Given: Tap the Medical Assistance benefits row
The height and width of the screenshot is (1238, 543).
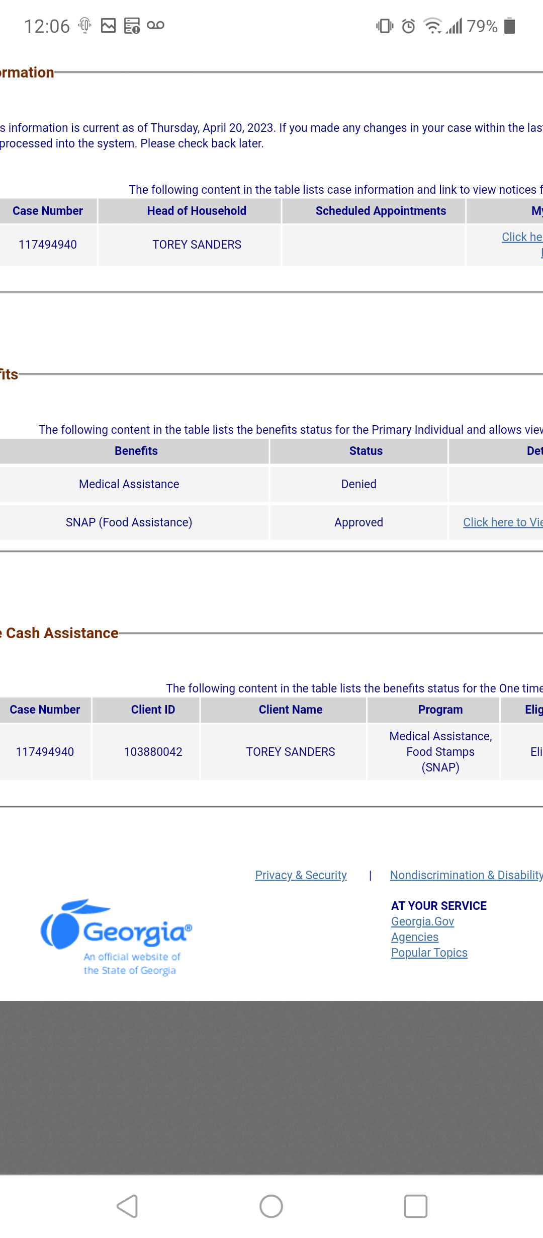Looking at the screenshot, I should click(271, 484).
